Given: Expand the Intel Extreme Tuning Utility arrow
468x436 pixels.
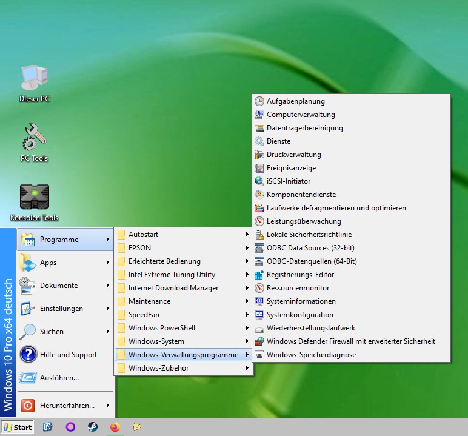Looking at the screenshot, I should [247, 275].
